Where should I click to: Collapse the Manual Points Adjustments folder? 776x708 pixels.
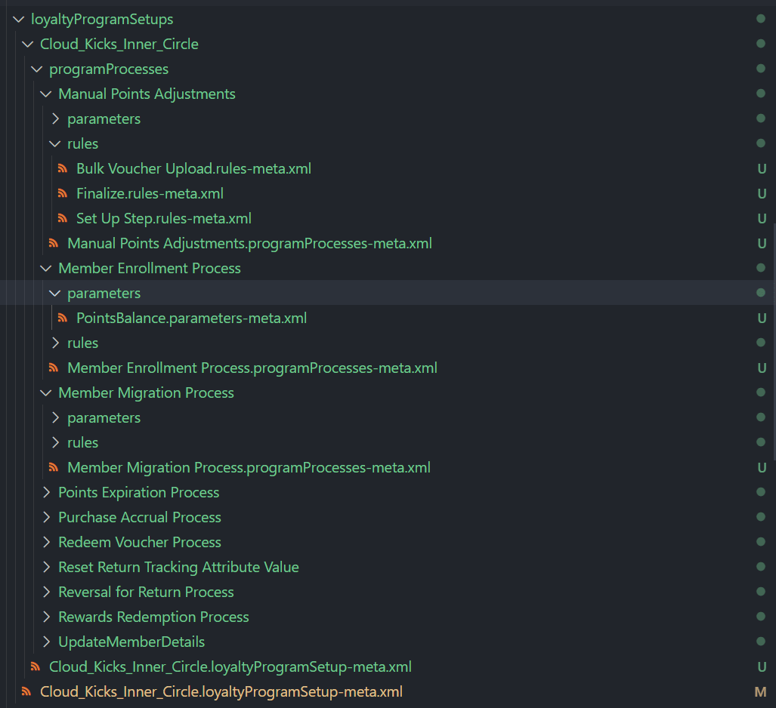coord(45,94)
